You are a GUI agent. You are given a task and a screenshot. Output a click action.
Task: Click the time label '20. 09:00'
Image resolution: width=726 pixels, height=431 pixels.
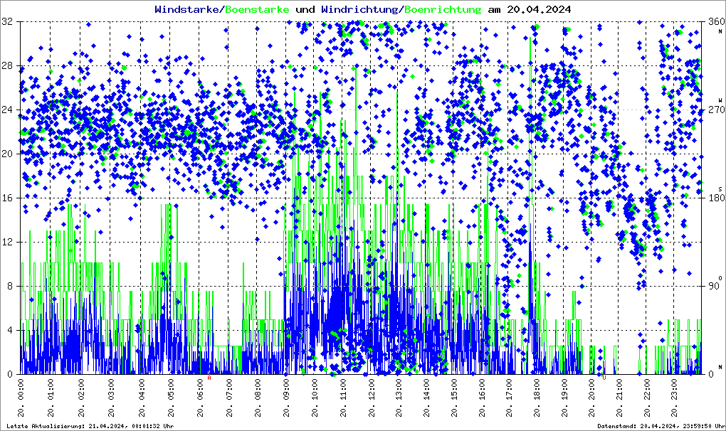click(x=287, y=398)
